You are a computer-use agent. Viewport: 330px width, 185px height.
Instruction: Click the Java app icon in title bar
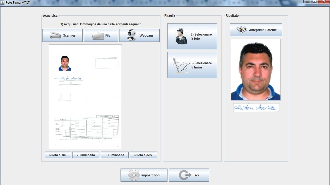[x=3, y=2]
